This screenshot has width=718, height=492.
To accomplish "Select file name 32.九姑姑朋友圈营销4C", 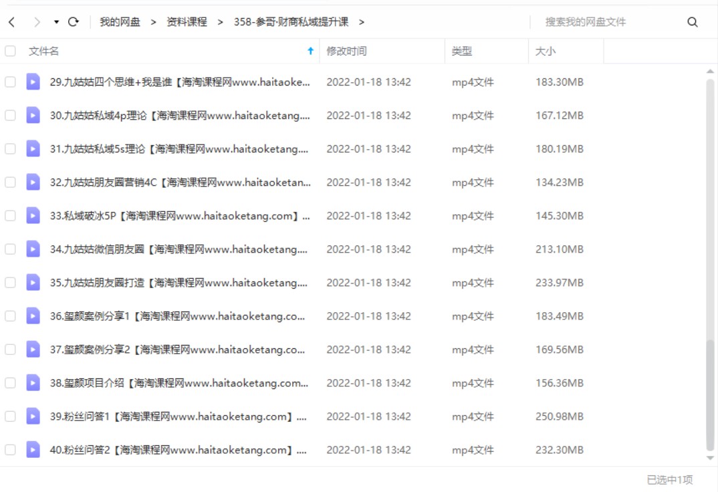I will 181,182.
